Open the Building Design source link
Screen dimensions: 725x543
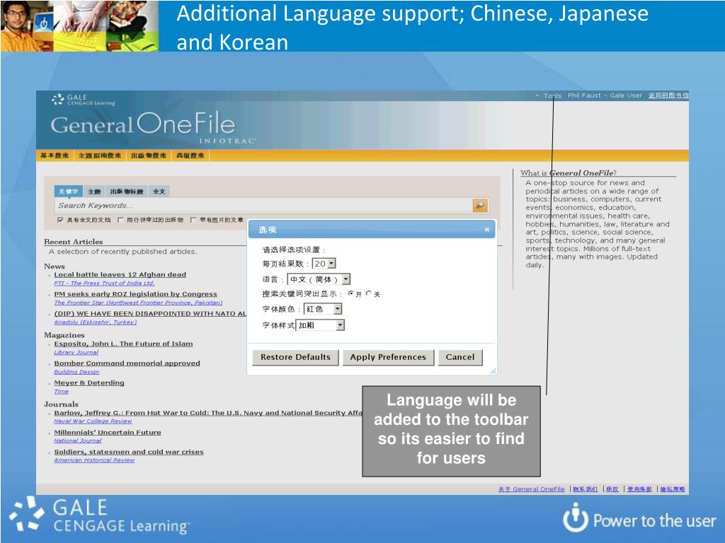tap(76, 372)
